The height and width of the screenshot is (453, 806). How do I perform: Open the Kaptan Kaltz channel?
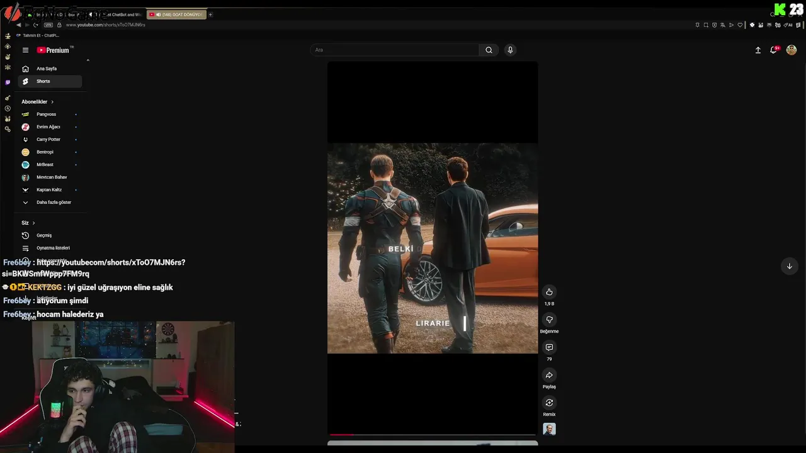point(50,190)
